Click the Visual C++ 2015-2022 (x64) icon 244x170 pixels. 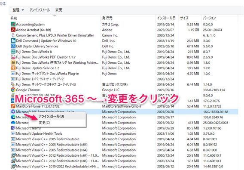click(x=13, y=166)
